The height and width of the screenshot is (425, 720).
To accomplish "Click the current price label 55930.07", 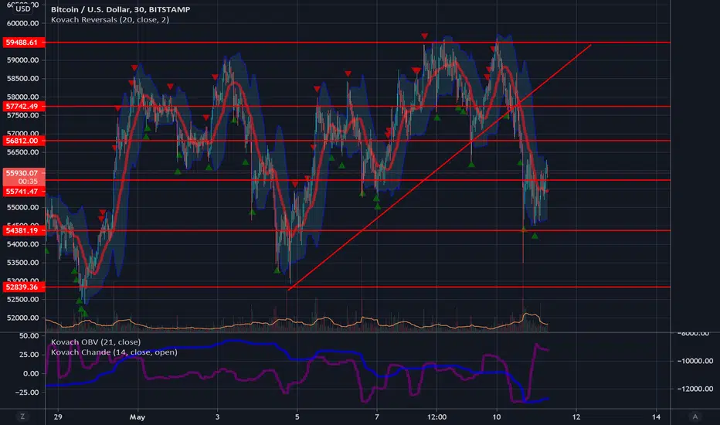I will pyautogui.click(x=24, y=173).
